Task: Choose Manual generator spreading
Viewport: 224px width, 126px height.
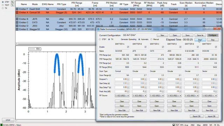Action: tap(151, 40)
